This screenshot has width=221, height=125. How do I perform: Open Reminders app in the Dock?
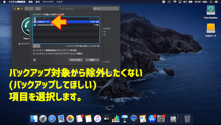tap(79, 119)
